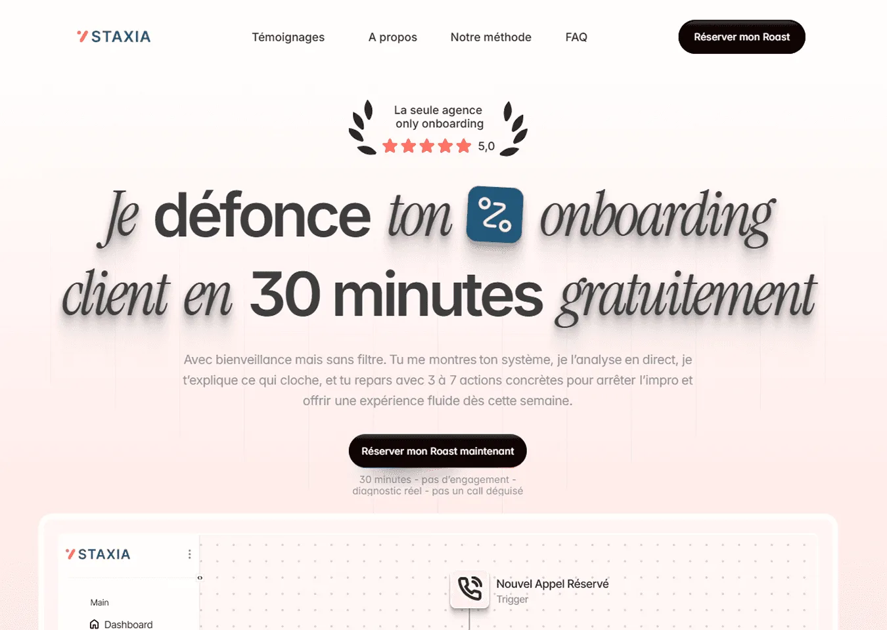The height and width of the screenshot is (630, 887).
Task: Click the Main section label in sidebar
Action: click(100, 602)
